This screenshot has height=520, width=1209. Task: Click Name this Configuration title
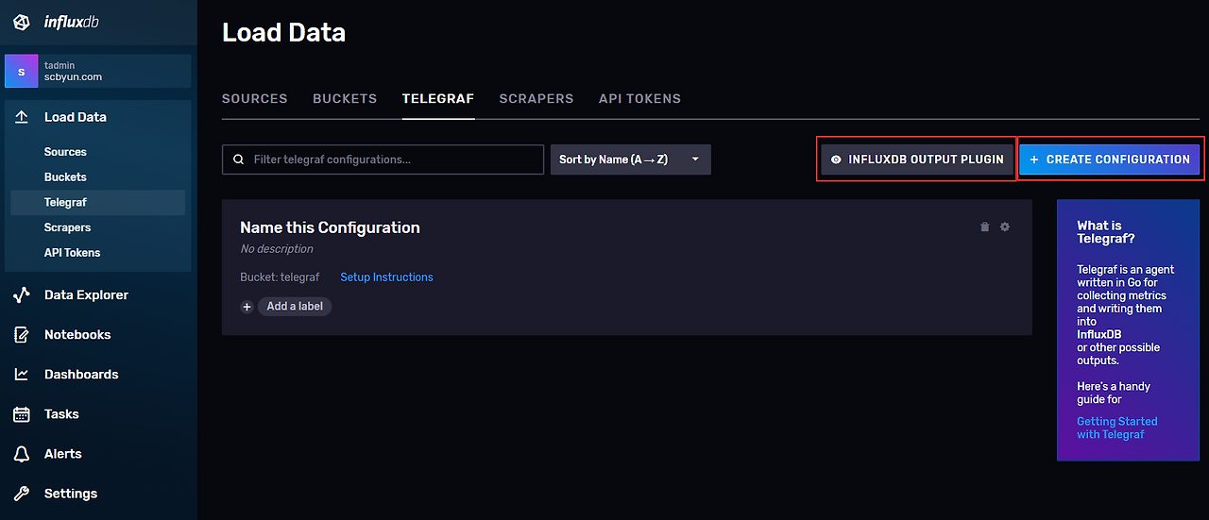(x=330, y=227)
